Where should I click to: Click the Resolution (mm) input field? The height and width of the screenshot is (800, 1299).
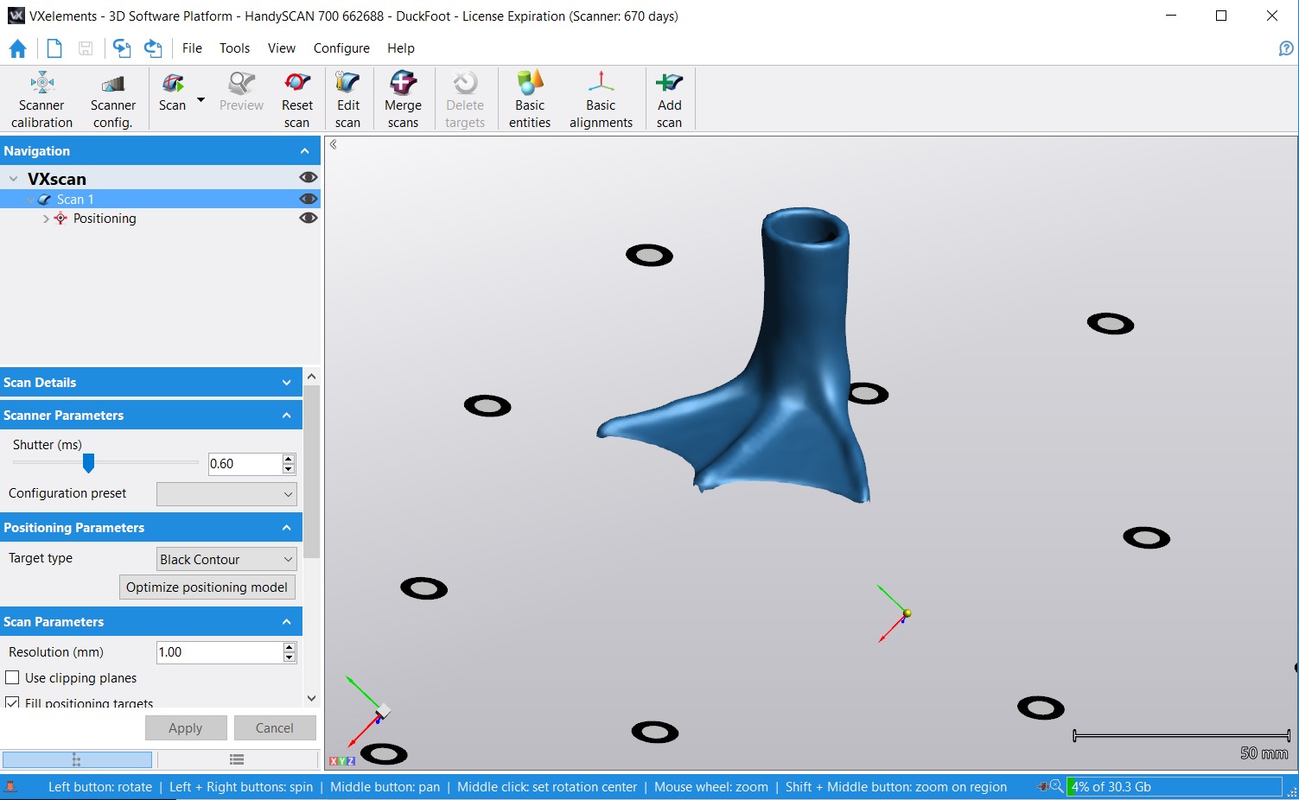(220, 652)
